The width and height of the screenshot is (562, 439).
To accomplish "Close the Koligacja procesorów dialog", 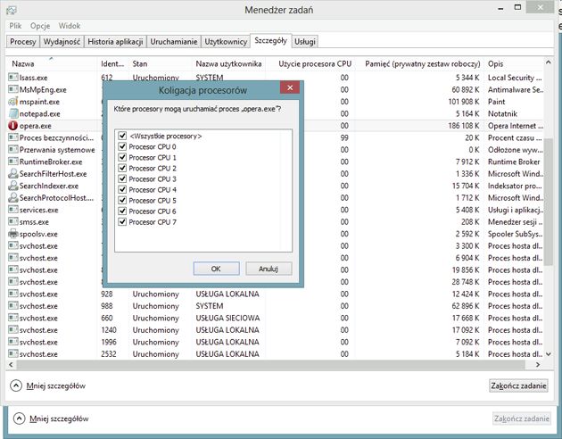I will [x=290, y=87].
